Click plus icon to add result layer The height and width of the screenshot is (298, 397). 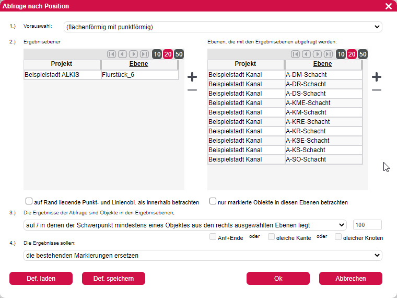click(192, 77)
